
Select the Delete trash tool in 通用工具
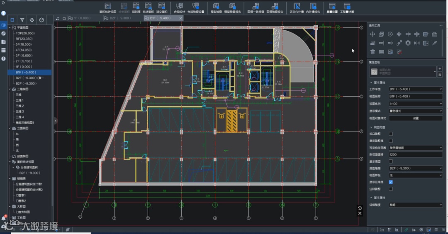pos(372,52)
